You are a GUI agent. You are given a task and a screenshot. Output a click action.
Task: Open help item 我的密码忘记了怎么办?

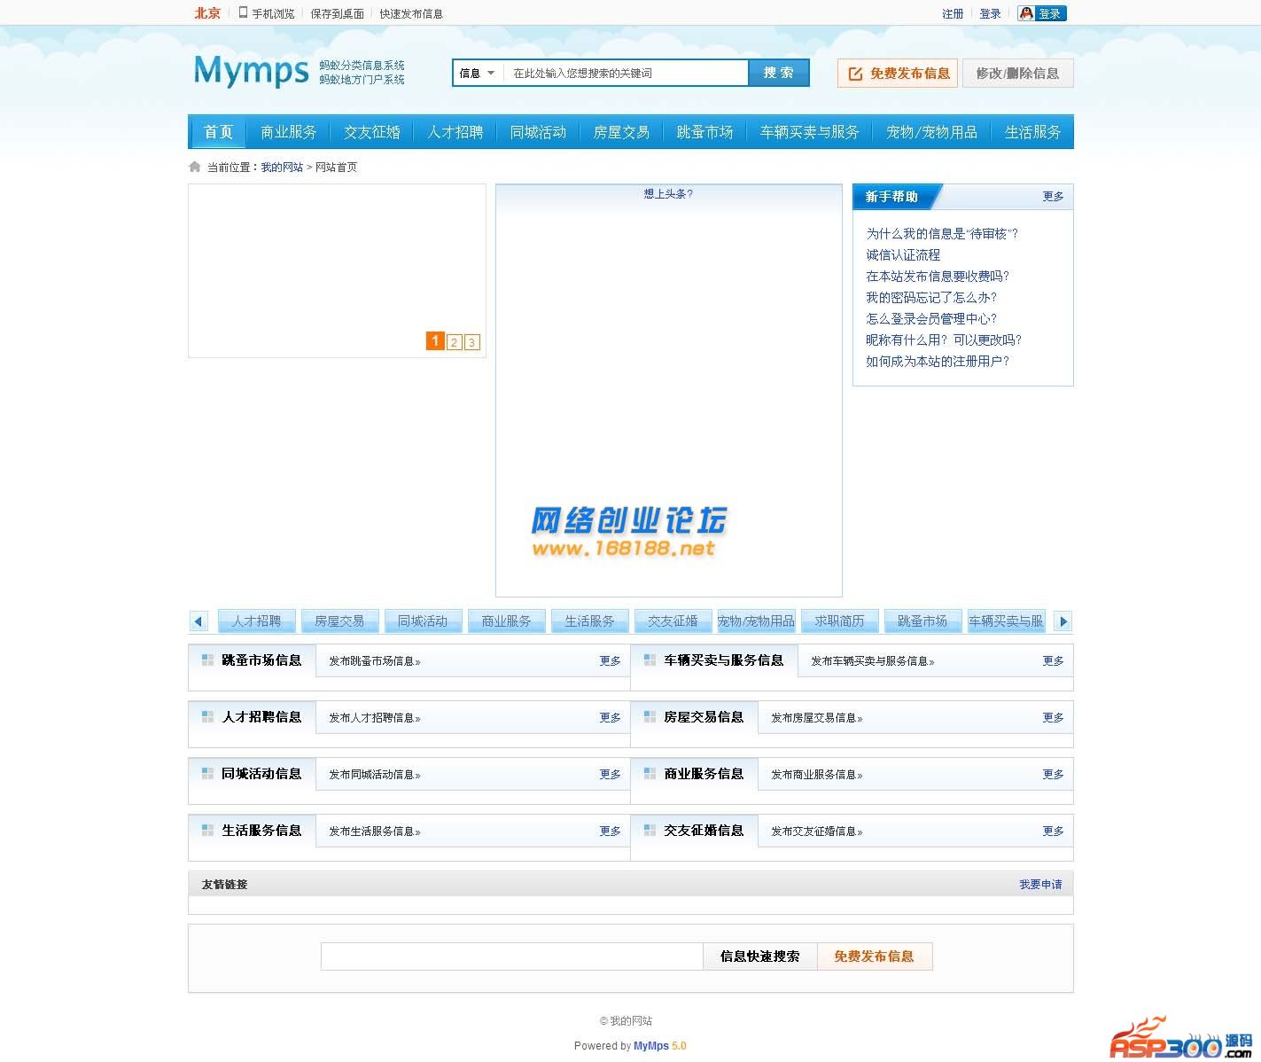tap(931, 297)
